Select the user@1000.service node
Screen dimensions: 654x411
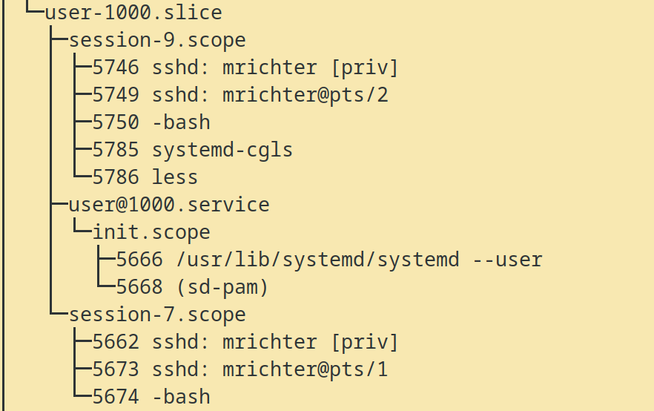pyautogui.click(x=169, y=205)
